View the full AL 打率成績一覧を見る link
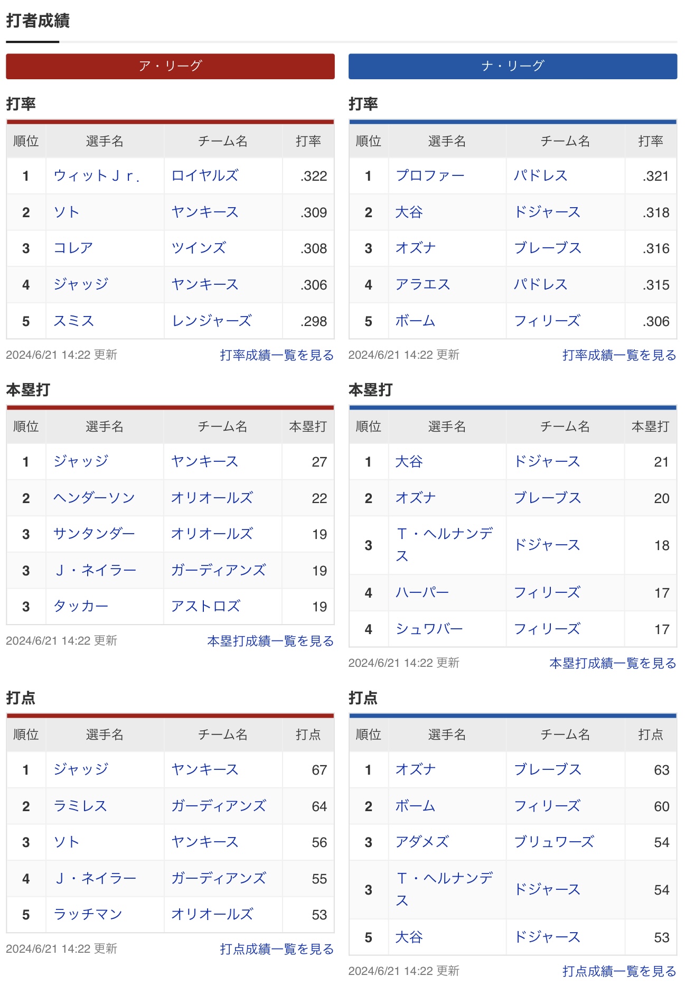 pyautogui.click(x=277, y=355)
